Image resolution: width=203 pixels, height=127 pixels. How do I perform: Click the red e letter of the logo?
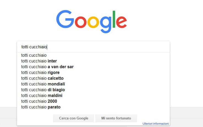[121, 22]
